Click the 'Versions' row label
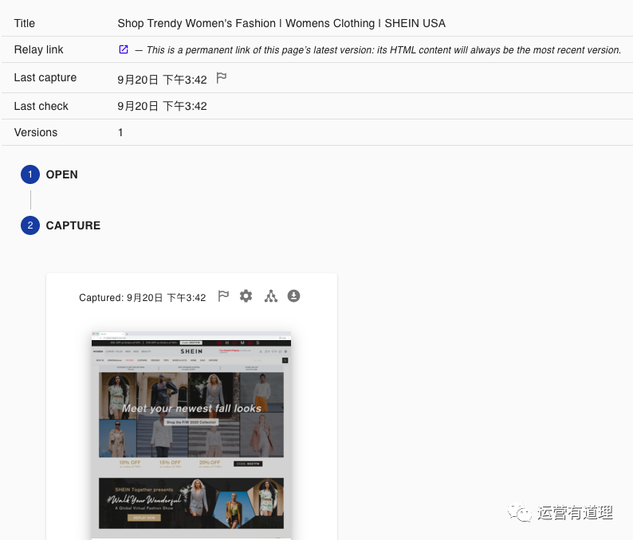Screen dimensions: 633x540 [x=36, y=132]
